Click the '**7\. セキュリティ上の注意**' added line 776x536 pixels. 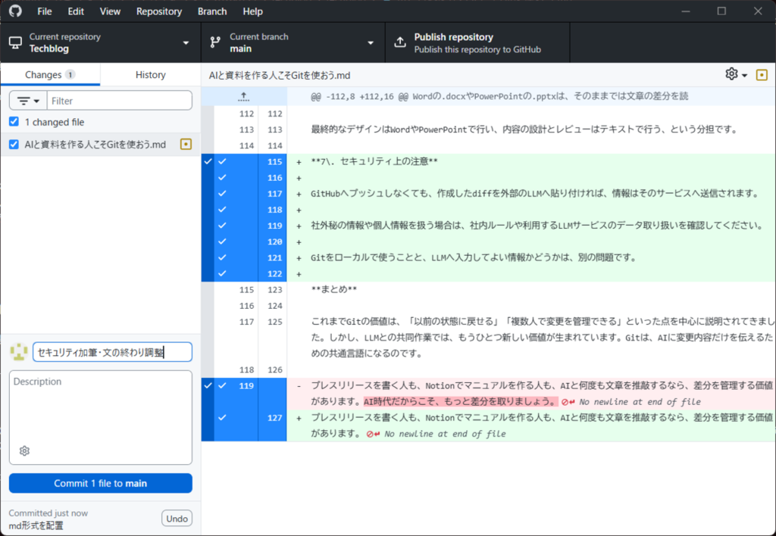tap(374, 162)
